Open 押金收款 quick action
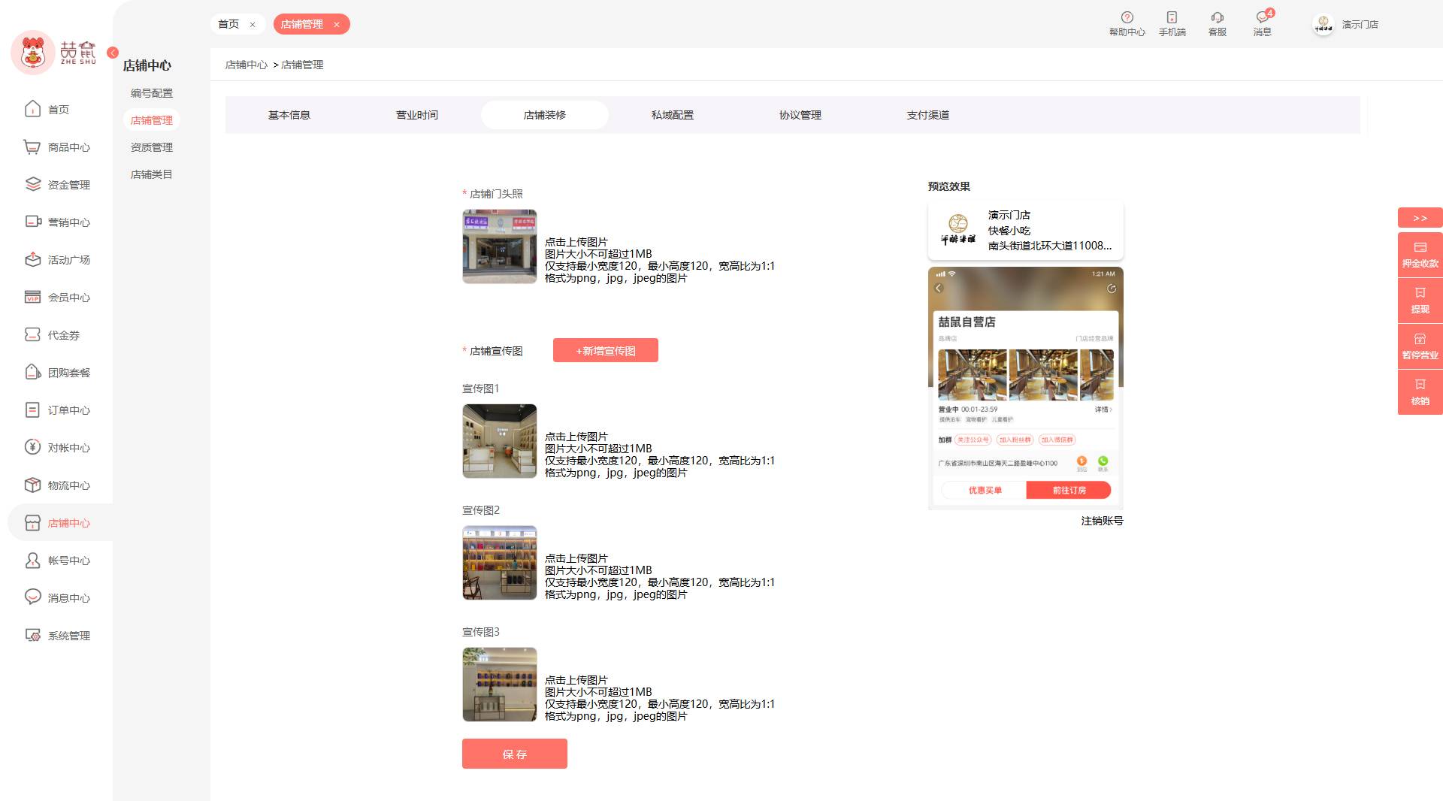Image resolution: width=1443 pixels, height=801 pixels. pos(1420,255)
